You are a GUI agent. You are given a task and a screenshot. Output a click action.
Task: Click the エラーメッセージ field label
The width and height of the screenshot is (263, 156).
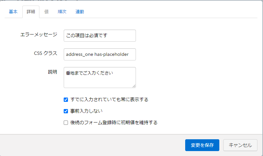[x=38, y=34]
